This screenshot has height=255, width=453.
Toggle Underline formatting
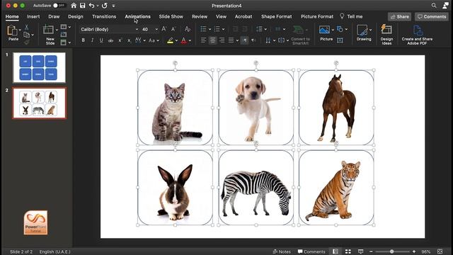click(x=101, y=40)
